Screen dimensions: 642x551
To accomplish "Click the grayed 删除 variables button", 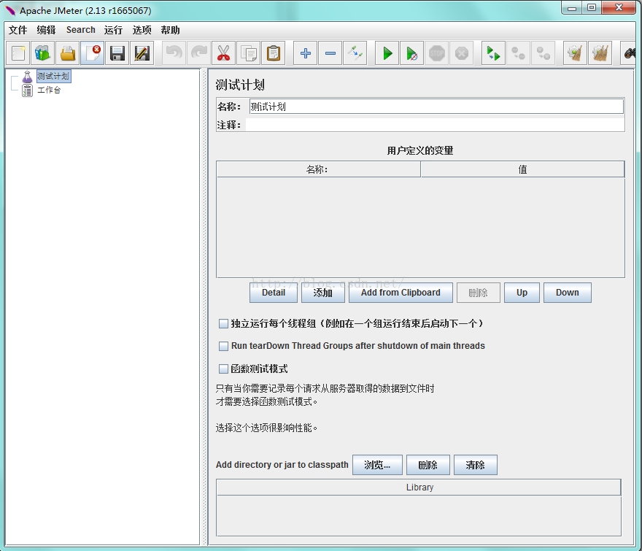I will [x=479, y=293].
